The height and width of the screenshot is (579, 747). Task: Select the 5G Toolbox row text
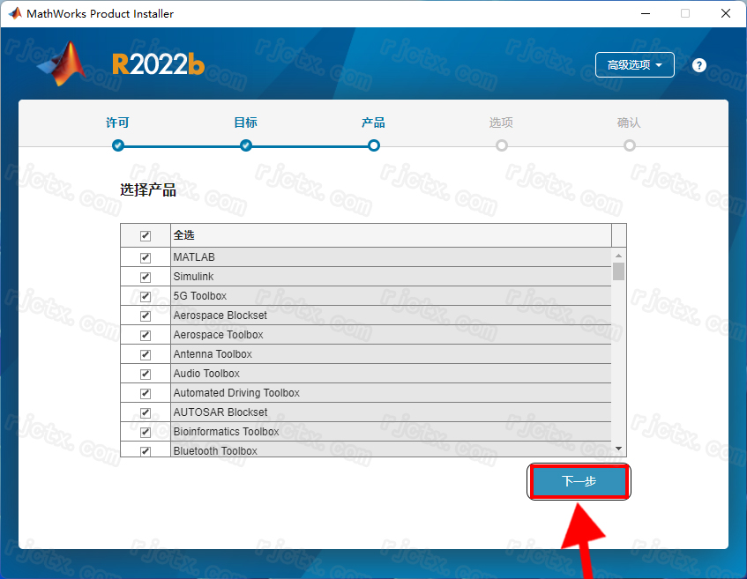199,296
